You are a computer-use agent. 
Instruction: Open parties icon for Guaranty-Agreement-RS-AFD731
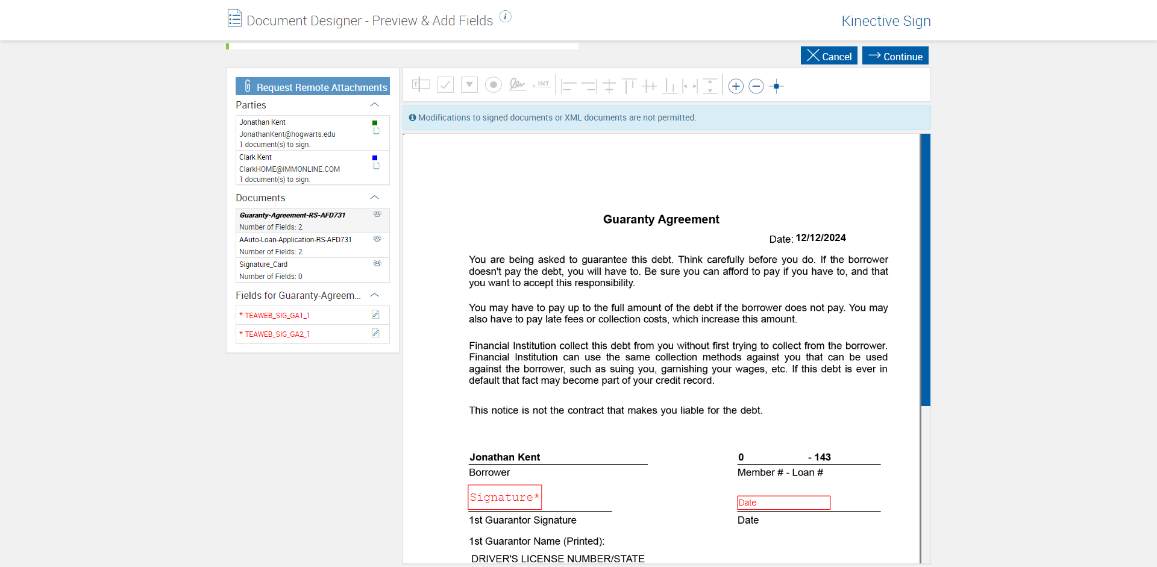tap(377, 214)
